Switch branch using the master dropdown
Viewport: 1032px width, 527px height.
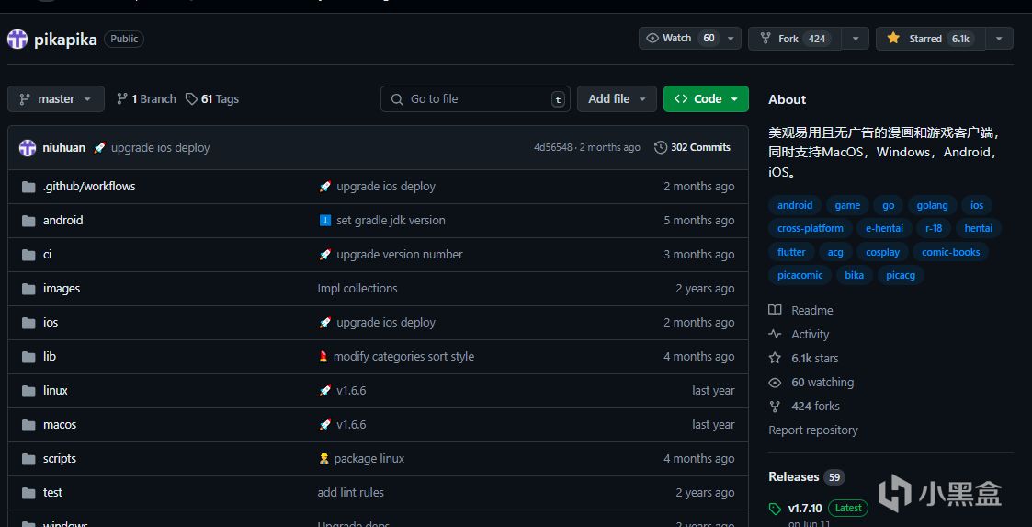56,99
